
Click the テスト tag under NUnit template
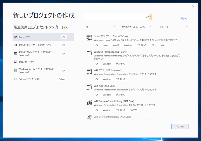pos(154,45)
